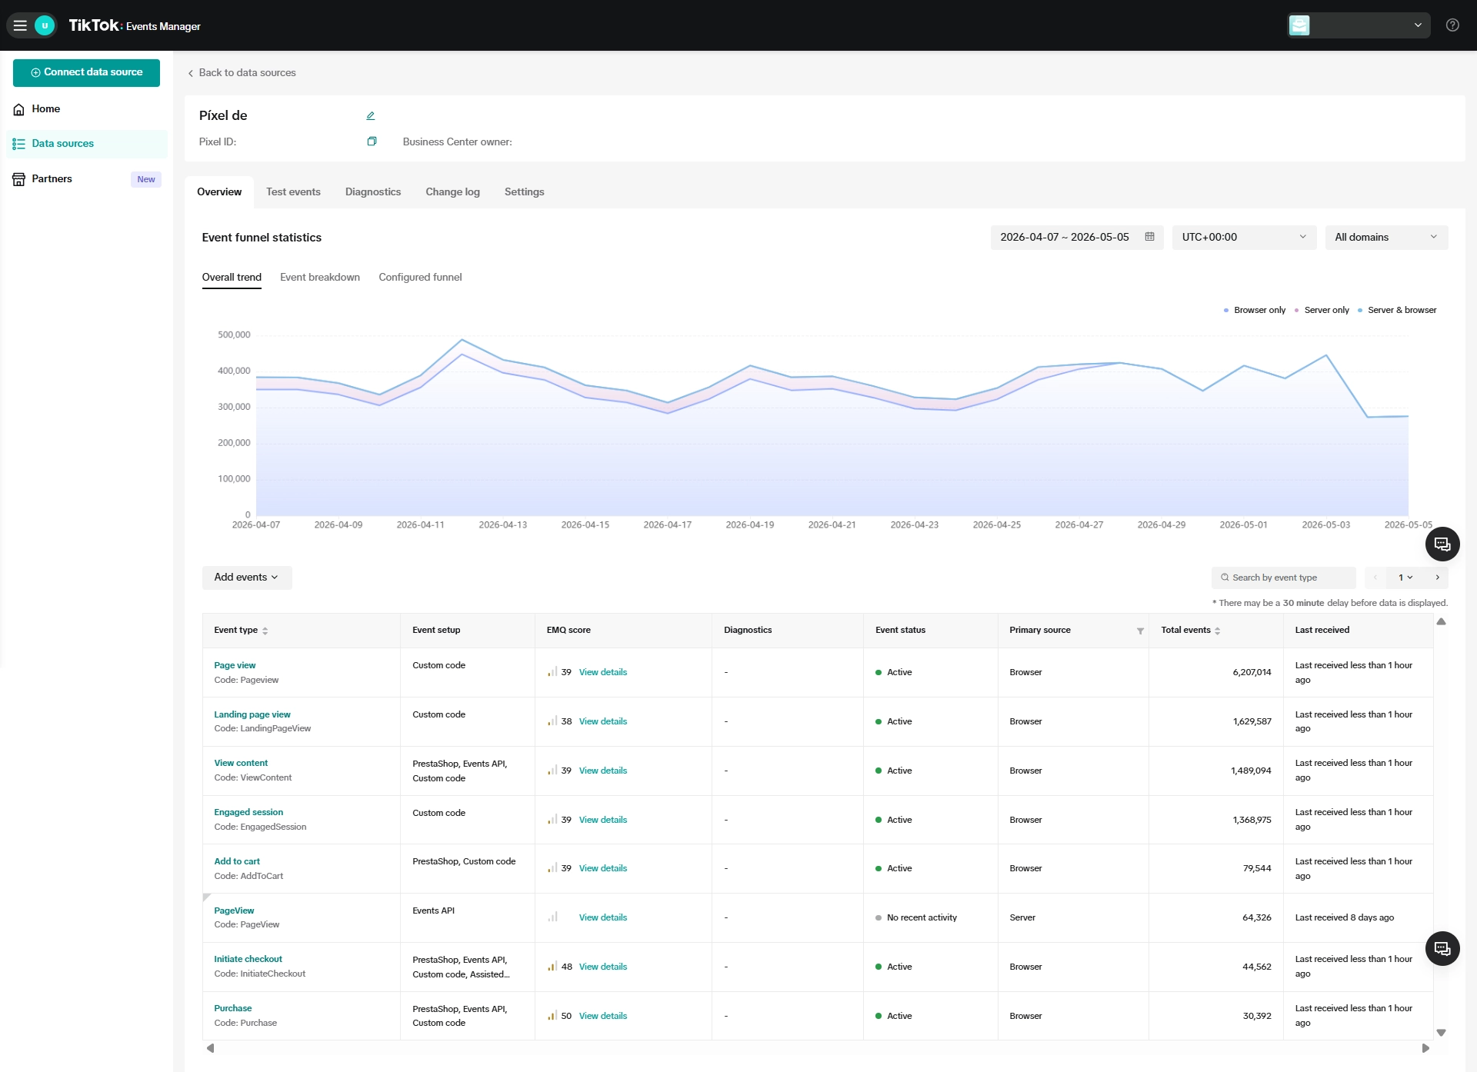
Task: Select the Overall trend sub-tab
Action: coord(232,278)
